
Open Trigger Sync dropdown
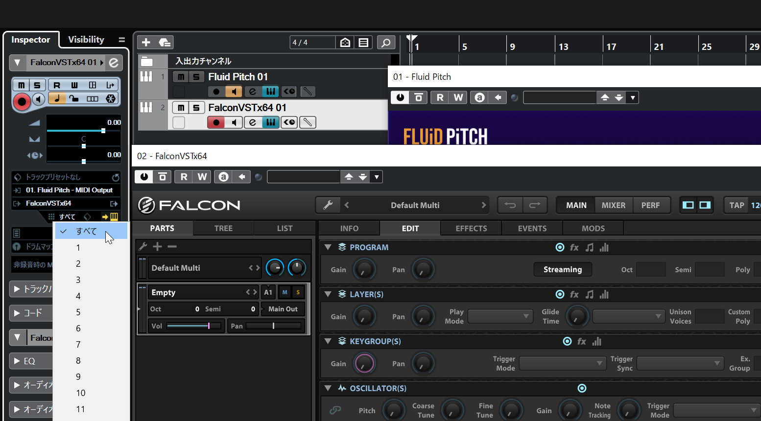(x=680, y=363)
